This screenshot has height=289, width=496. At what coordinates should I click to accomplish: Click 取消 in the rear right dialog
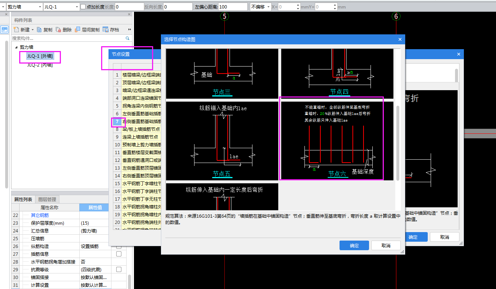point(445,237)
